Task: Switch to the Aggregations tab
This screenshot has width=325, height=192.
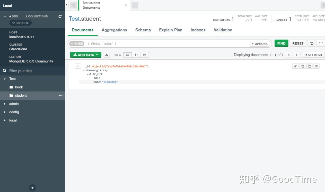Action: (114, 30)
